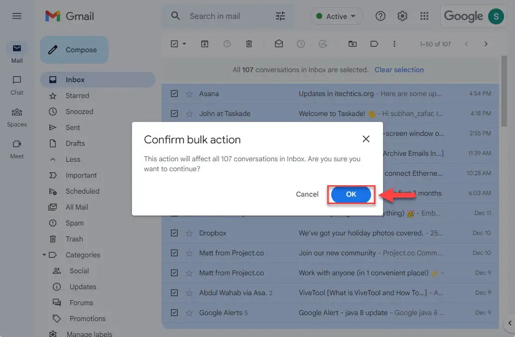This screenshot has height=337, width=515.
Task: Open the Forums category
Action: coord(81,303)
